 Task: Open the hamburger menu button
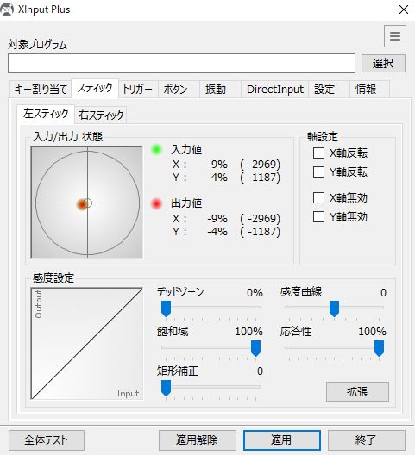point(394,36)
